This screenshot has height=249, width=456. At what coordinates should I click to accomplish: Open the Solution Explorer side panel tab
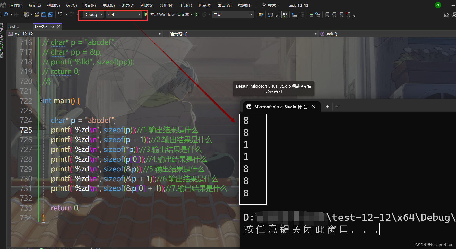click(x=2, y=40)
